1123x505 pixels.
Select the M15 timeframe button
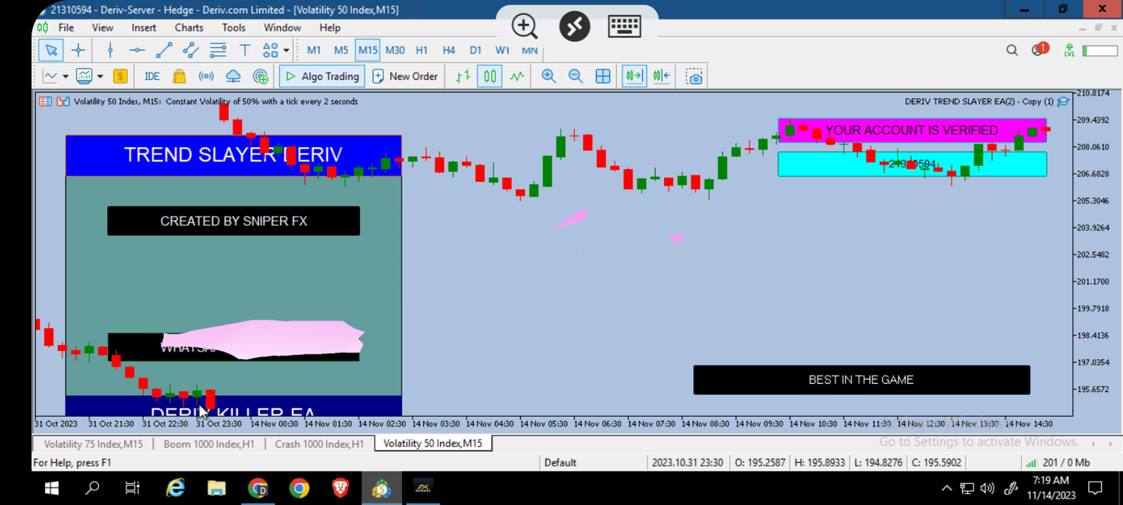coord(368,50)
